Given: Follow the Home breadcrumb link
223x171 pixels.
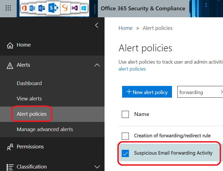Looking at the screenshot, I should click(x=125, y=28).
